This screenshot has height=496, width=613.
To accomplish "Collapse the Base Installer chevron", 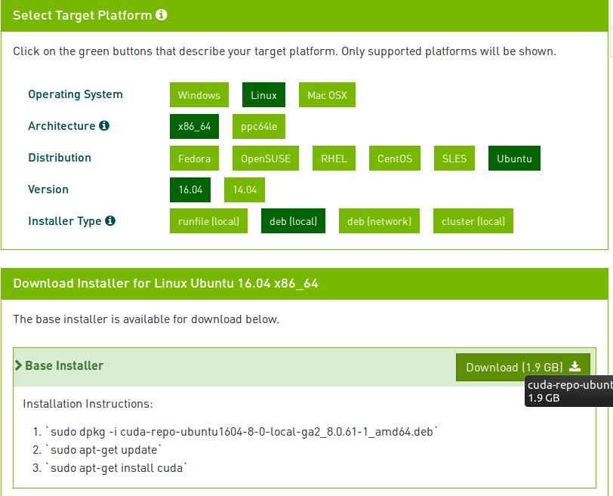I will click(18, 365).
